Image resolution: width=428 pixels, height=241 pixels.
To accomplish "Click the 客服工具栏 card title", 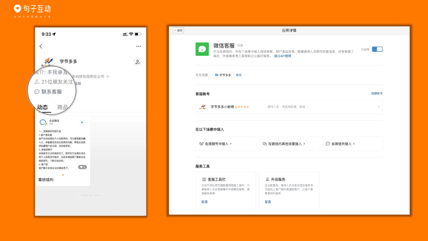I will point(217,179).
